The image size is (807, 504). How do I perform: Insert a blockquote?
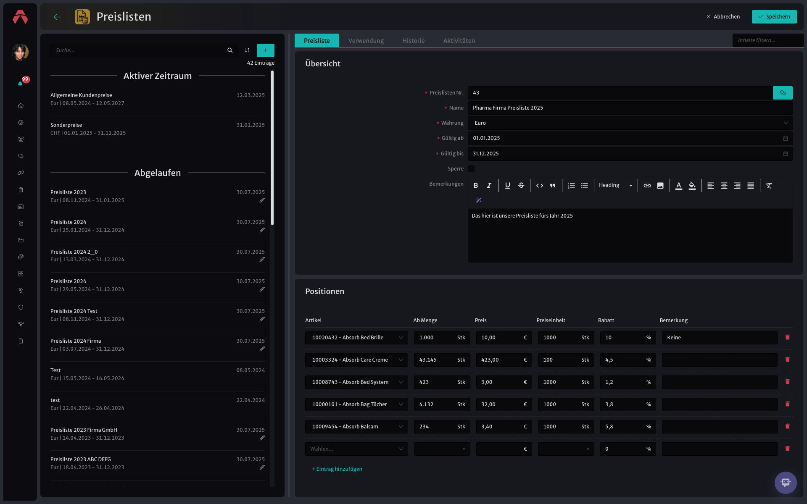click(x=553, y=186)
